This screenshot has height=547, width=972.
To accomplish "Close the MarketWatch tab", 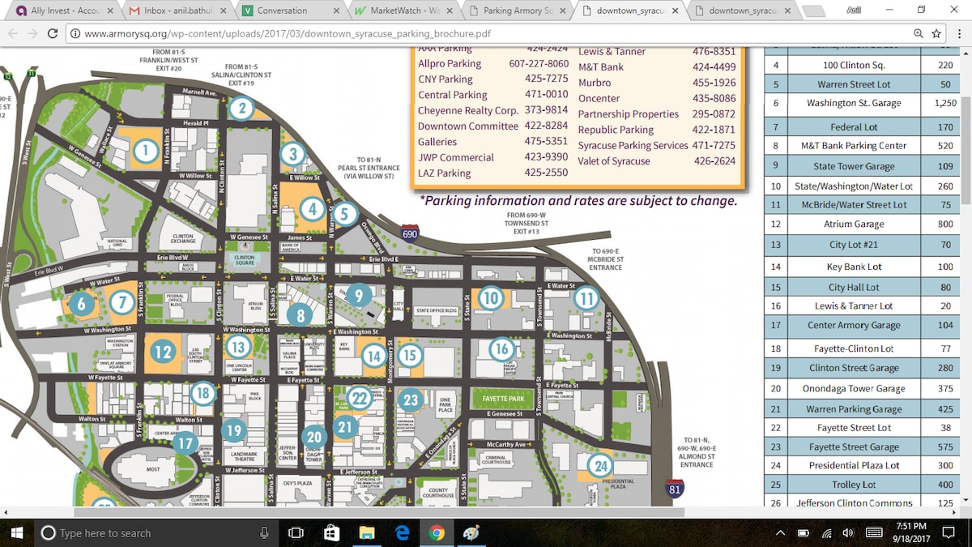I will (x=448, y=11).
